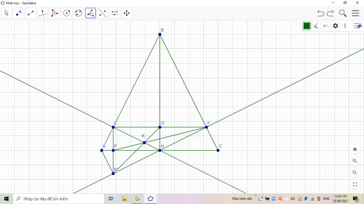Image resolution: width=364 pixels, height=204 pixels.
Task: Select point B at the triangle apex
Action: tap(160, 34)
